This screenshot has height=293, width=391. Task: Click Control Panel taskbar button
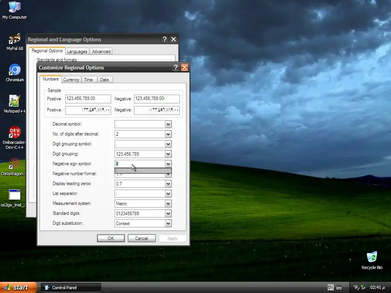[71, 288]
